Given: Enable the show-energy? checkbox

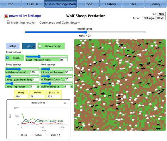Looking at the screenshot, I should coord(40,46).
